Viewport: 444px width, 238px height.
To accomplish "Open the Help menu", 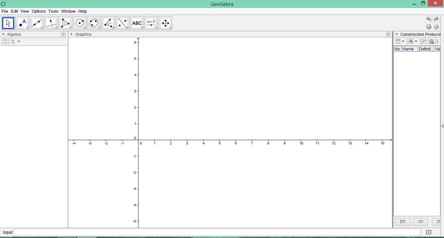I will (x=83, y=11).
